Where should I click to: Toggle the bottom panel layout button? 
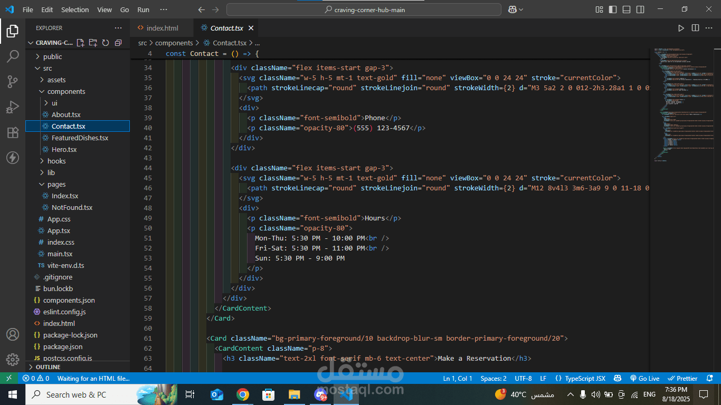(x=627, y=9)
